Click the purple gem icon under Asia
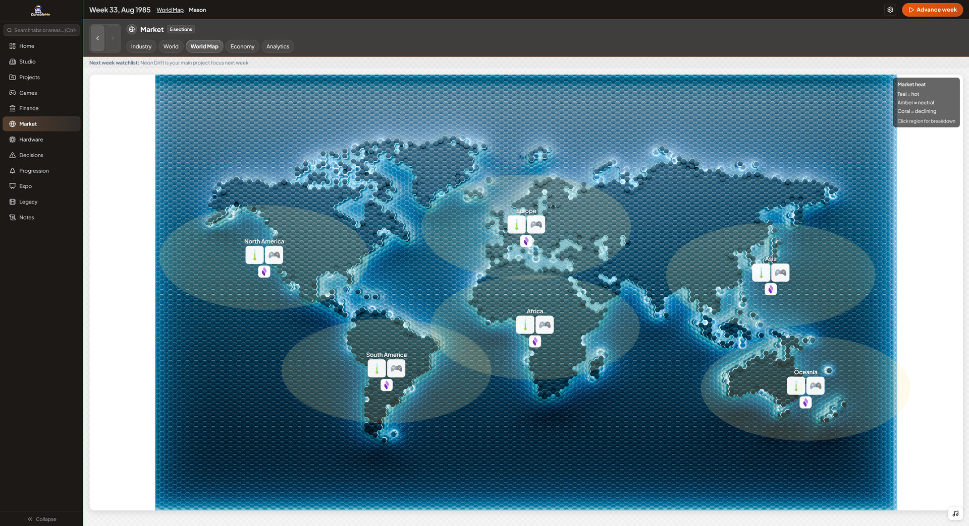 tap(770, 289)
